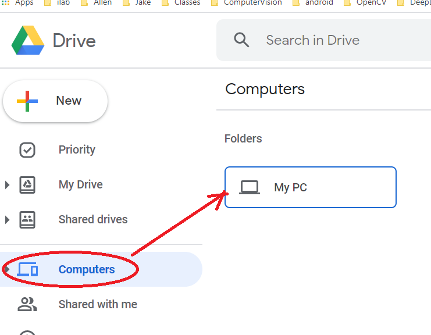
Task: Select the My Drive icon in sidebar
Action: click(x=27, y=185)
